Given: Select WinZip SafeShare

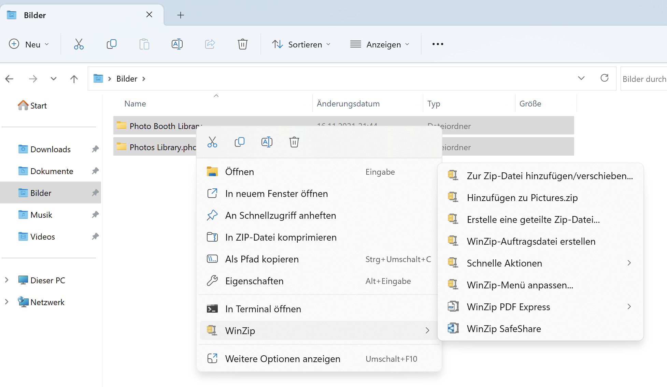Looking at the screenshot, I should [x=540, y=329].
